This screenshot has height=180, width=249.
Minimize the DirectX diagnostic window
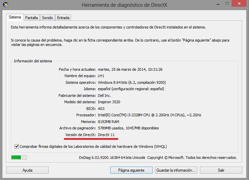coord(218,4)
